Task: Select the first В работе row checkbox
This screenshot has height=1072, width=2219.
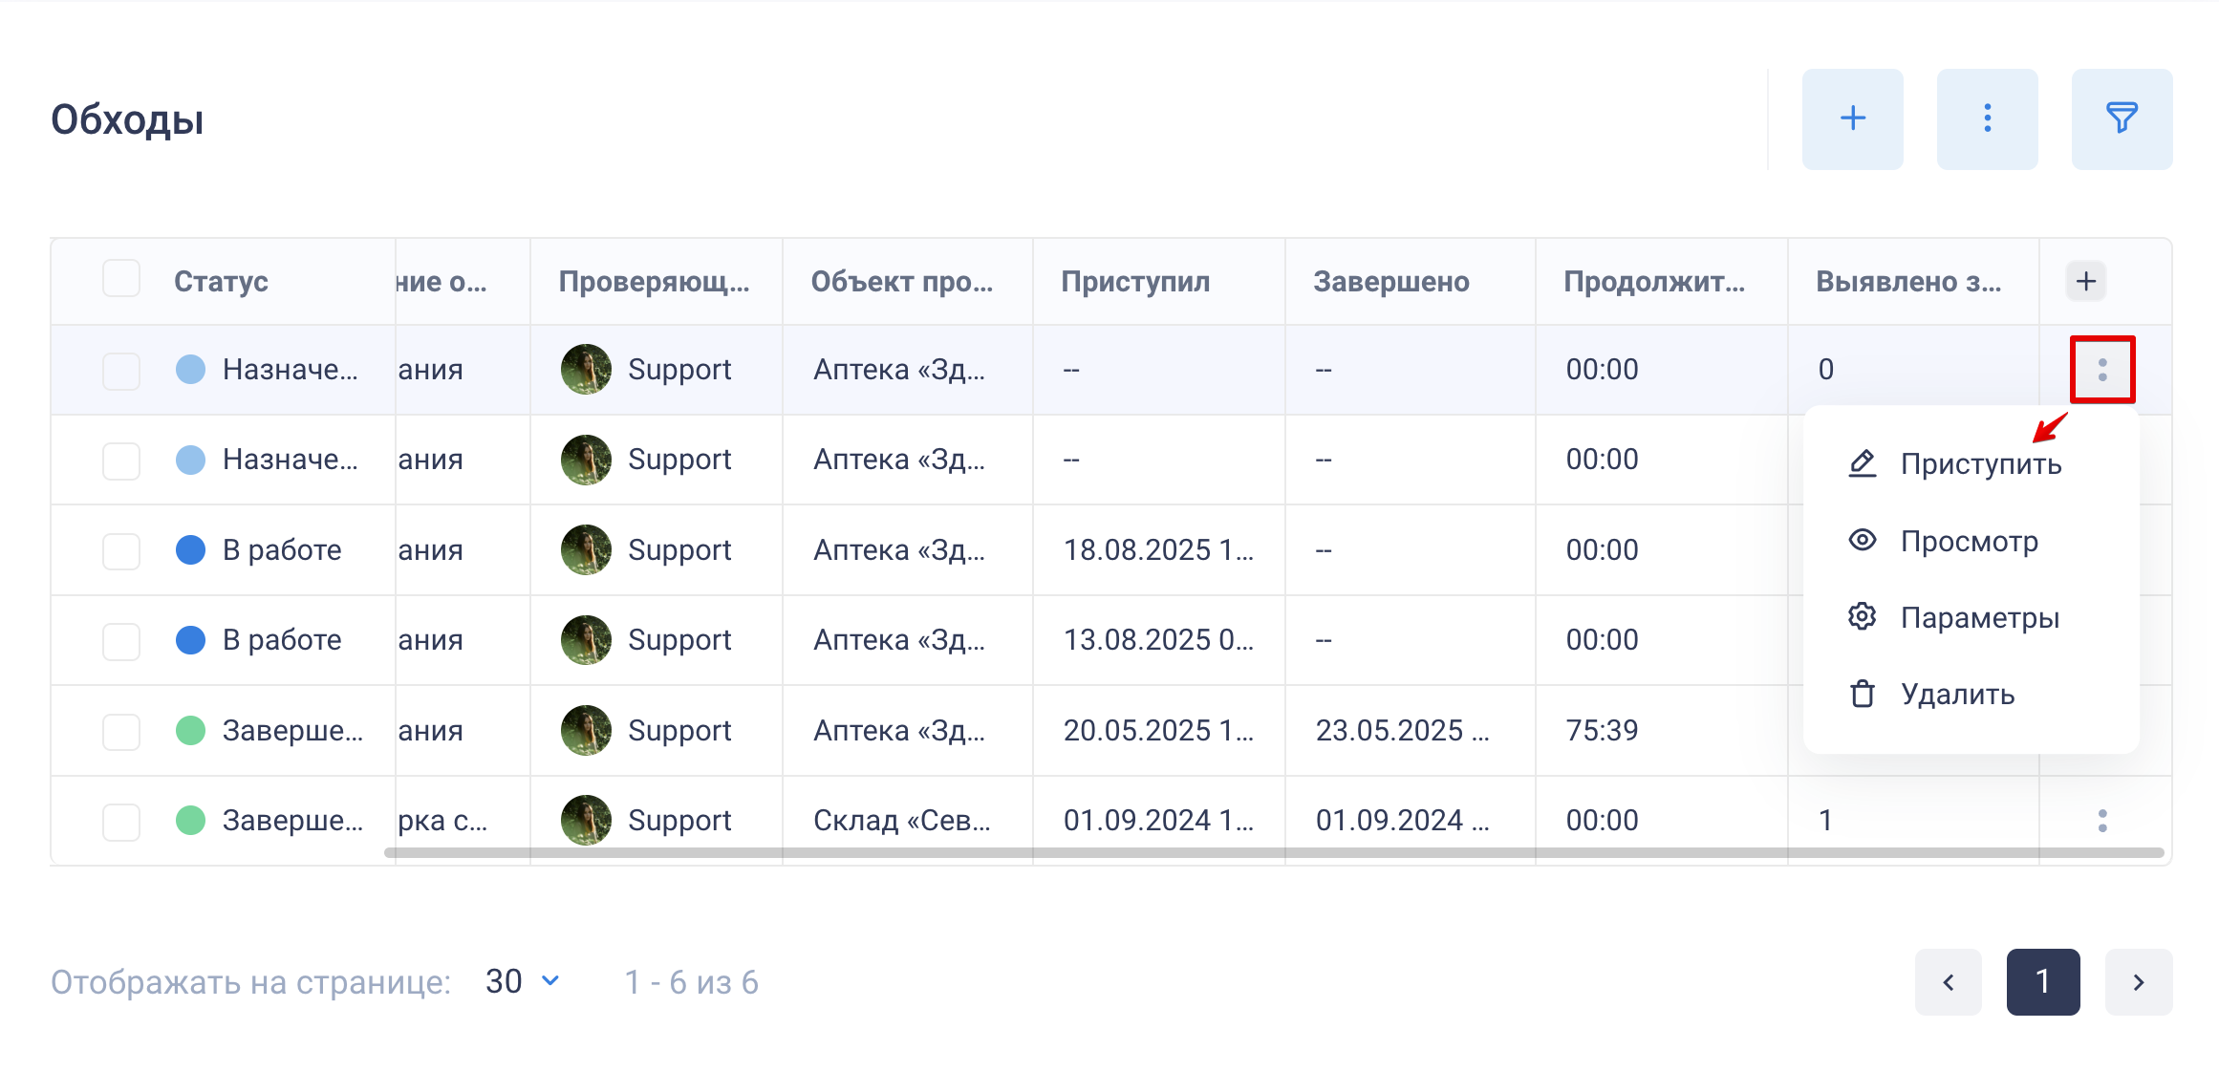Action: 121,551
